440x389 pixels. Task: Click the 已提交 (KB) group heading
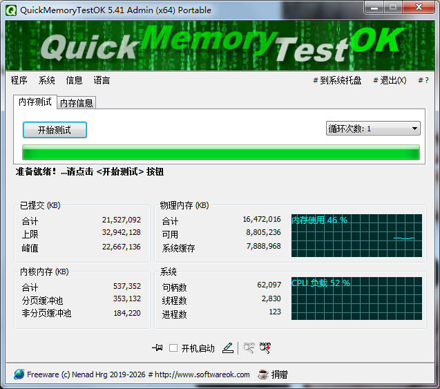coord(40,205)
